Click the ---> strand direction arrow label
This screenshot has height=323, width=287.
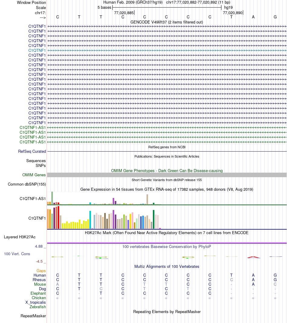(43, 18)
